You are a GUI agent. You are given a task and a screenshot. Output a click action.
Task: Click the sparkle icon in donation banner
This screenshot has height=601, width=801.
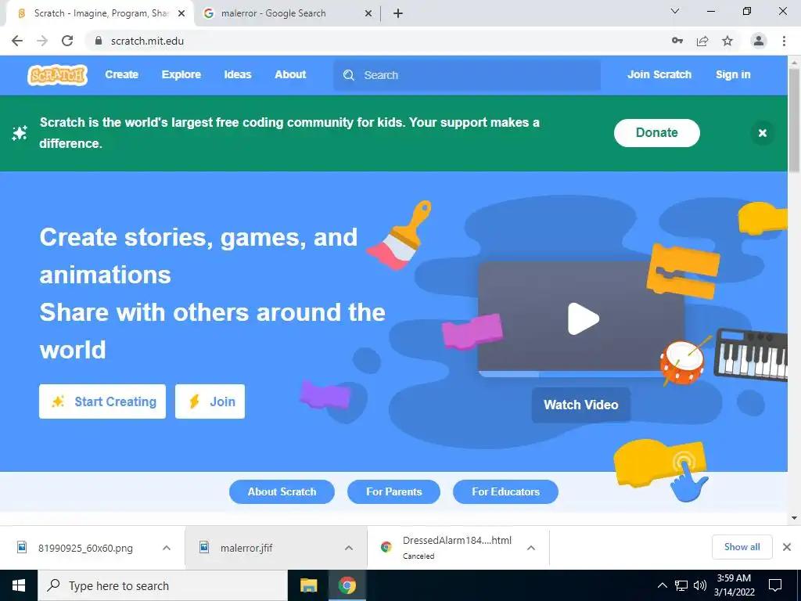point(20,133)
